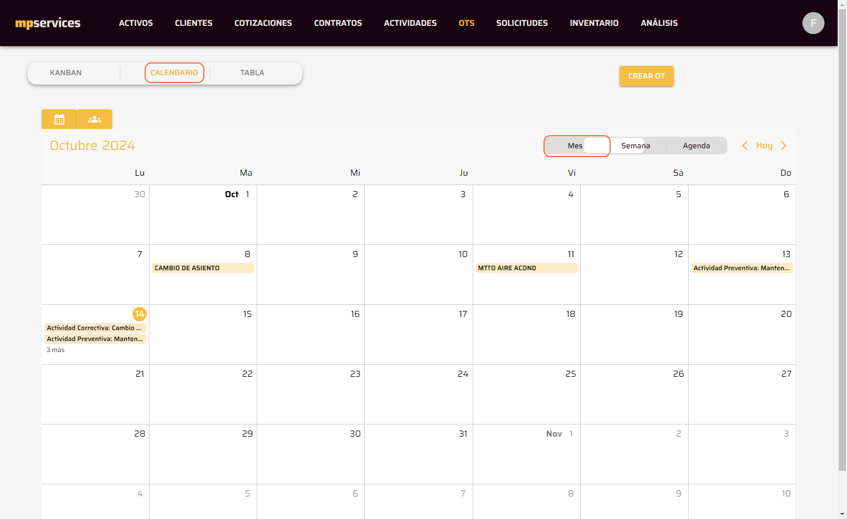Switch to TABLA view tab
The image size is (847, 519).
click(x=252, y=72)
